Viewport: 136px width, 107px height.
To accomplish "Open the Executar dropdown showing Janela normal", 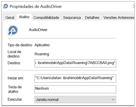I will click(x=75, y=99).
